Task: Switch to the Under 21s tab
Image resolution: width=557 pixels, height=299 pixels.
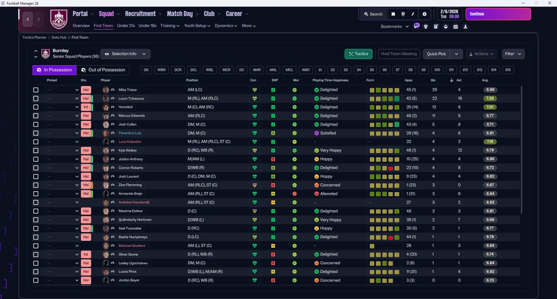Action: click(x=126, y=26)
